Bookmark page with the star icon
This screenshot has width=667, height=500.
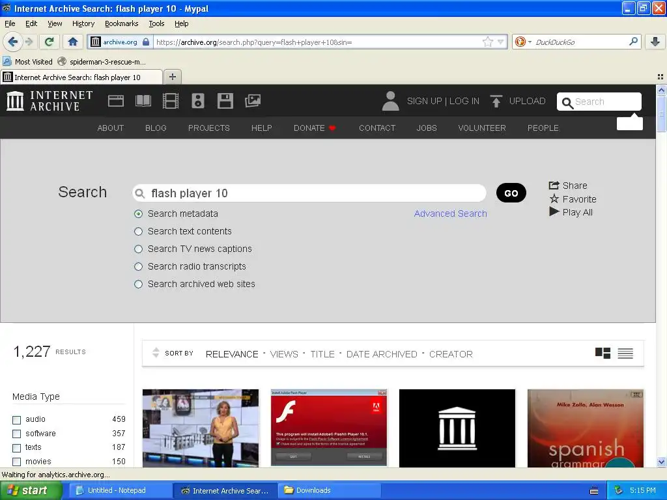pos(487,42)
